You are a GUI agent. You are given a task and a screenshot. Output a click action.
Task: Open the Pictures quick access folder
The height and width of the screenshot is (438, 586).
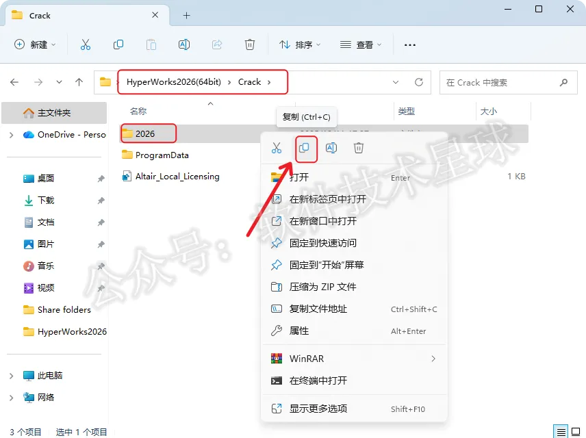(x=46, y=244)
